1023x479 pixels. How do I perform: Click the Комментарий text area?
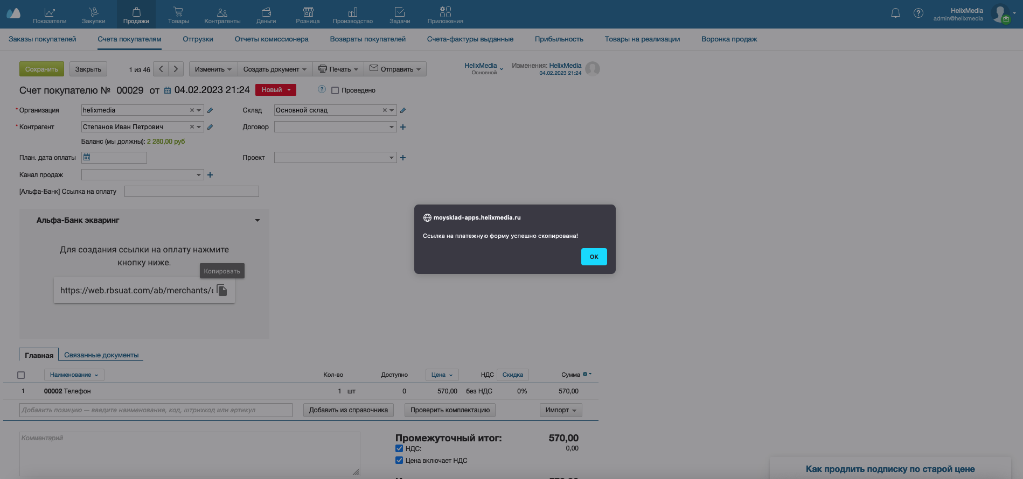(190, 454)
